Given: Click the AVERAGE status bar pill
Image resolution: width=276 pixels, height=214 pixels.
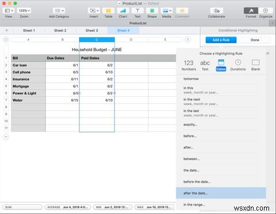Looking at the screenshot, I should click(68, 207).
